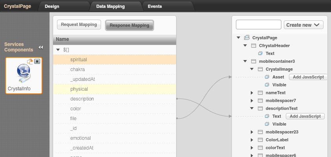Viewport: 331px width, 157px height.
Task: Click Add JavaScript next to Asset
Action: click(x=308, y=77)
